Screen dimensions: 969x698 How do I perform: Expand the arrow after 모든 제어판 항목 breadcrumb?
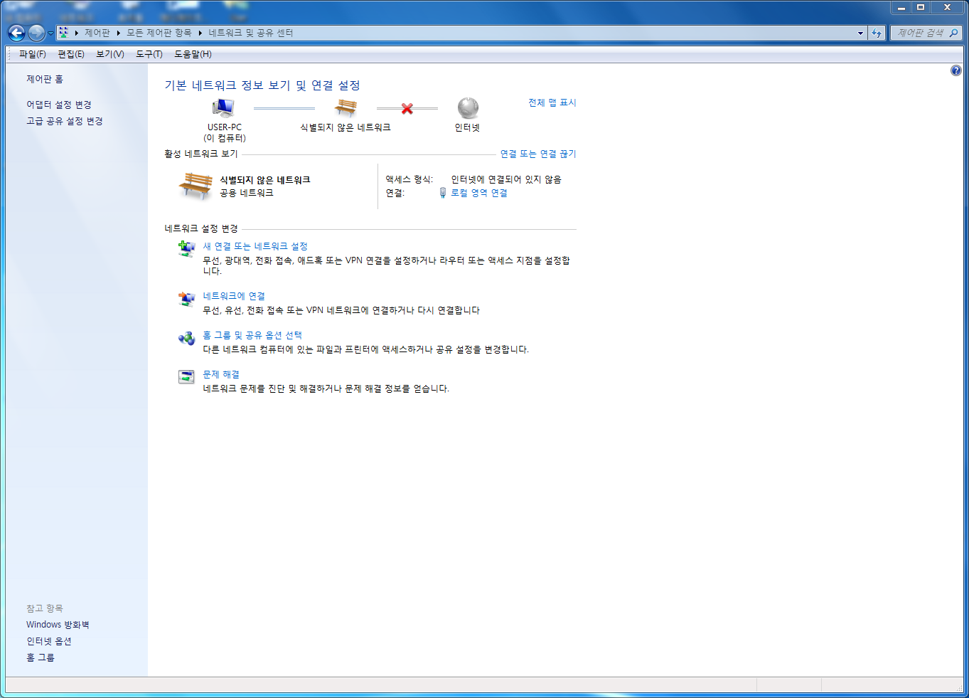point(200,33)
